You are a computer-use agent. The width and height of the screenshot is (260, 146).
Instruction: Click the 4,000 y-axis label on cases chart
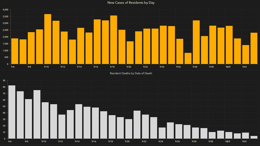tap(5, 9)
